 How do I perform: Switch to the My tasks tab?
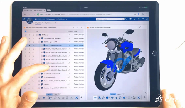[48, 23]
